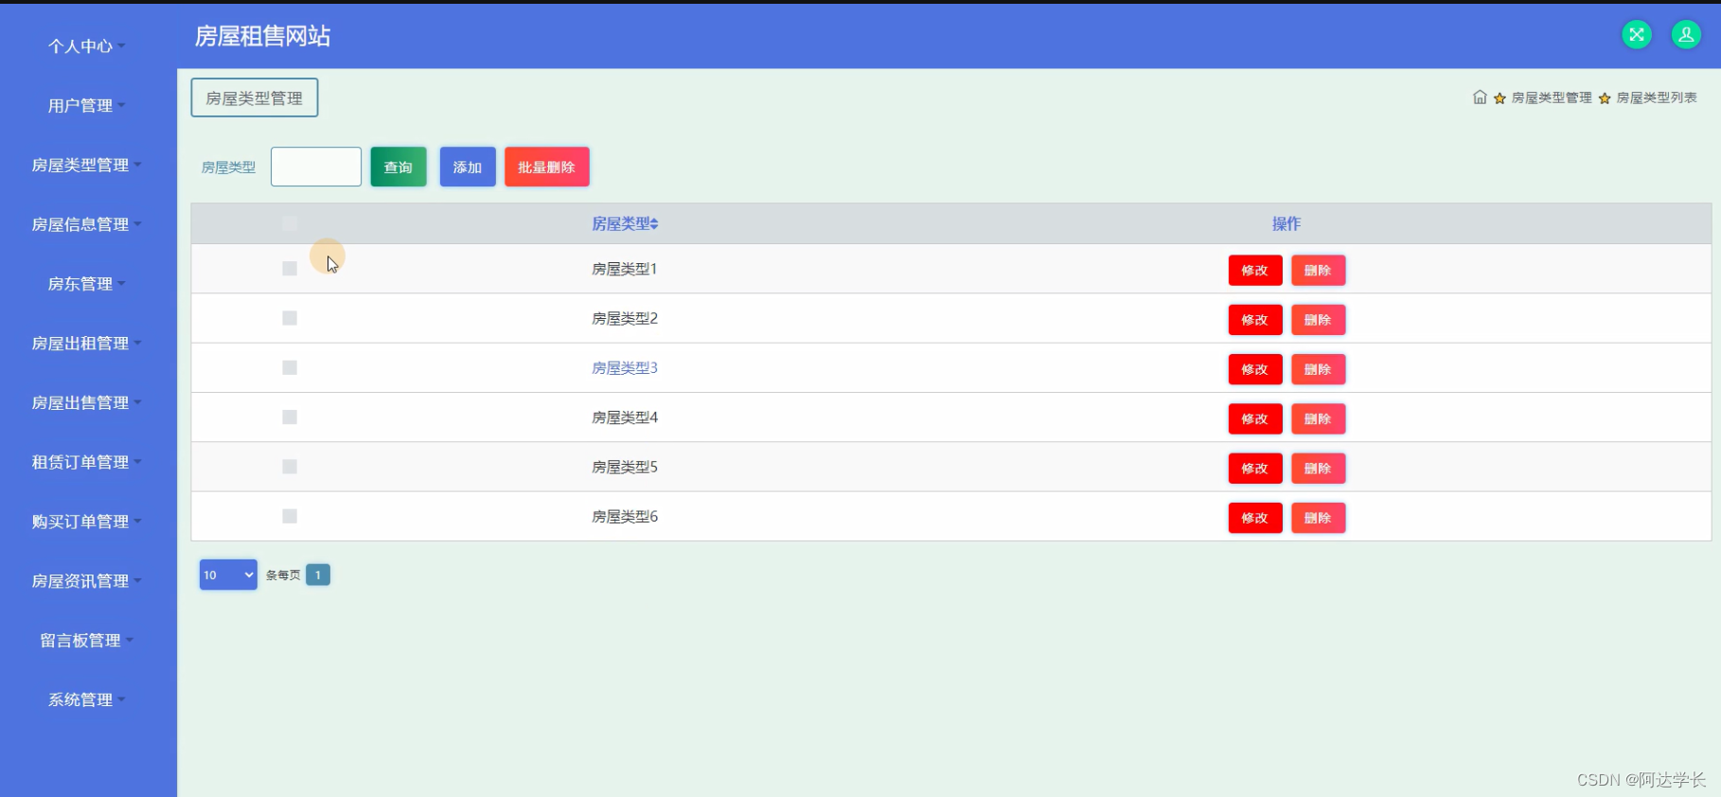Click the 房屋类型1 table cell text

tap(625, 269)
